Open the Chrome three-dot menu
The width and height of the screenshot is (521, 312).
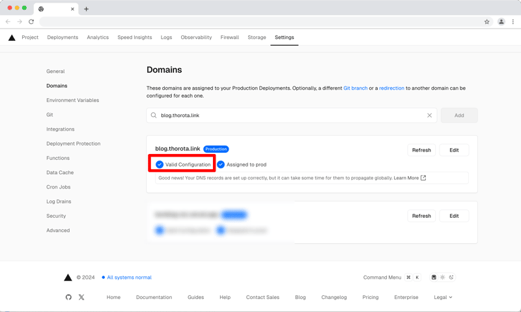[513, 21]
